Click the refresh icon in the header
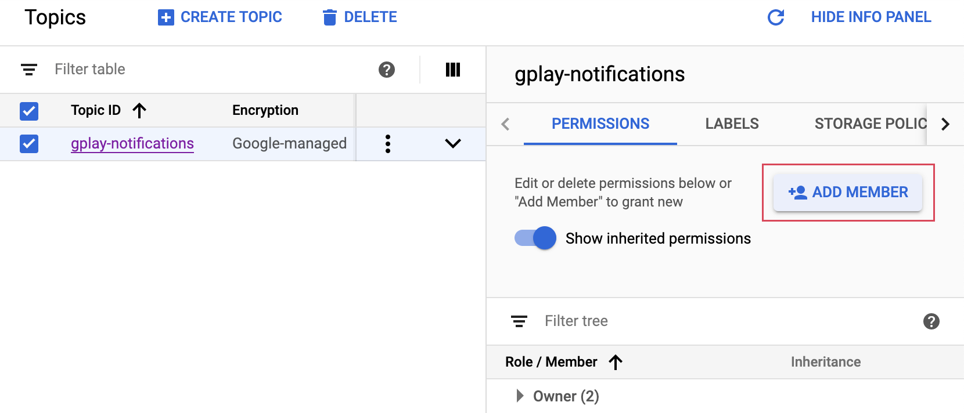This screenshot has height=413, width=964. 776,17
